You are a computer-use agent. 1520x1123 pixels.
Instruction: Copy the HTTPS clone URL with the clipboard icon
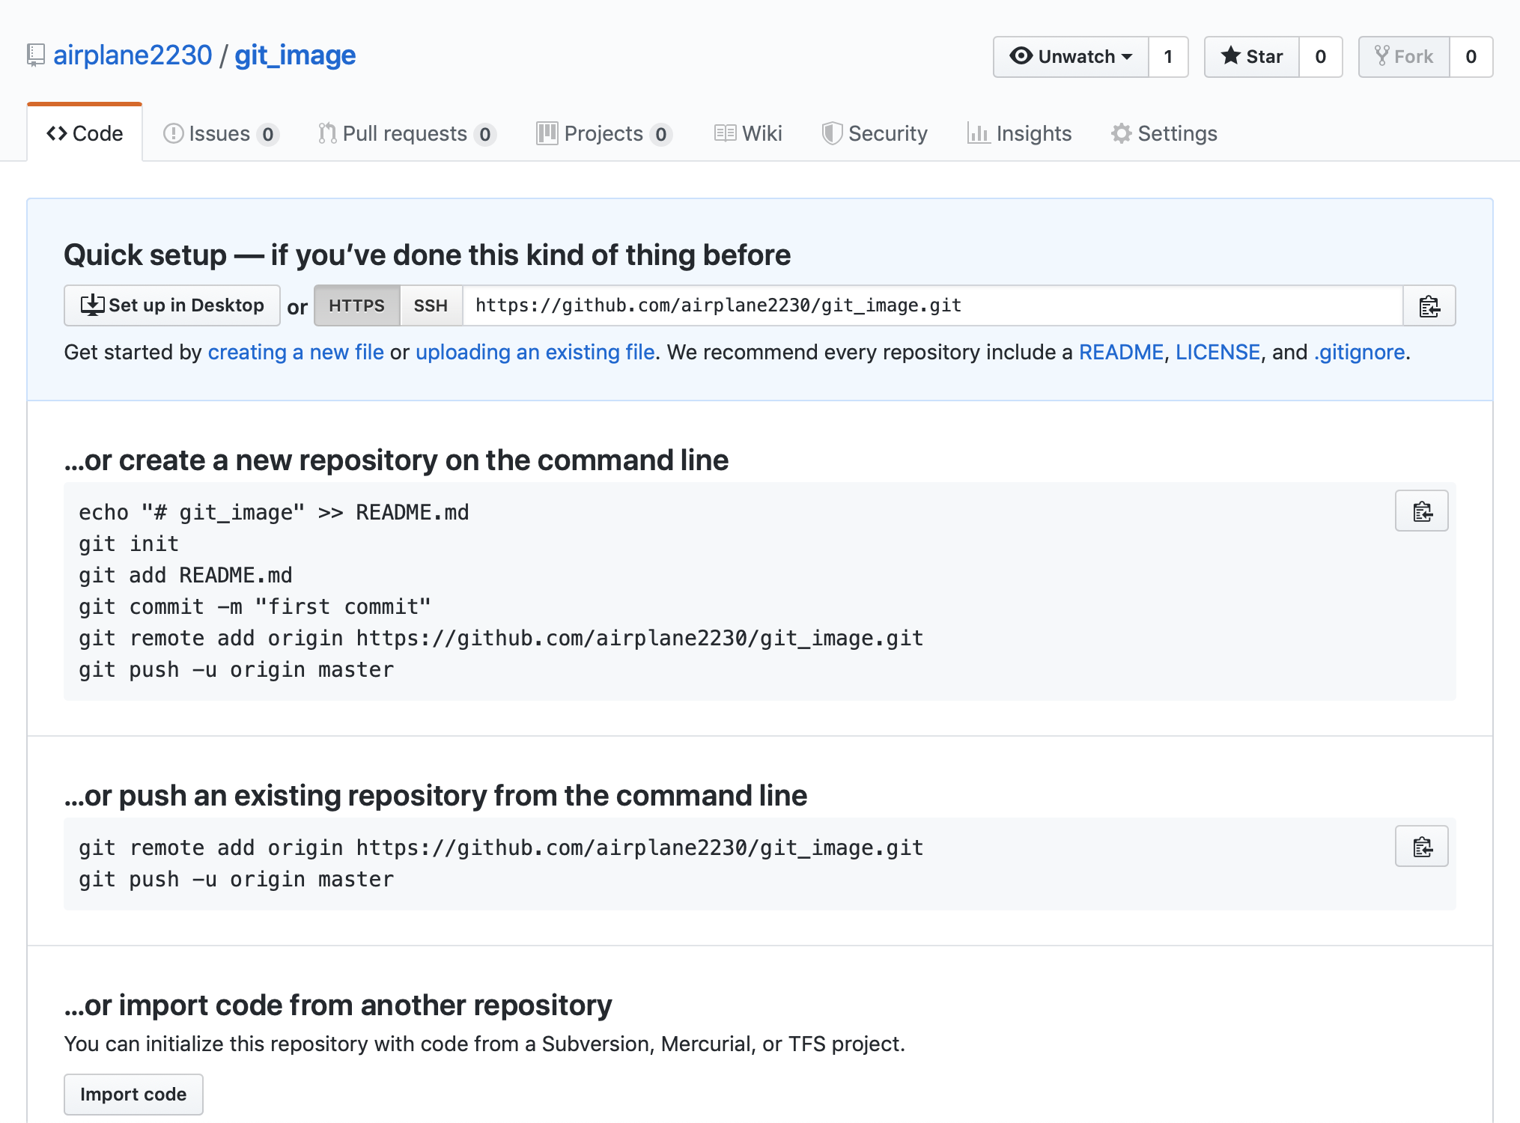click(1429, 305)
